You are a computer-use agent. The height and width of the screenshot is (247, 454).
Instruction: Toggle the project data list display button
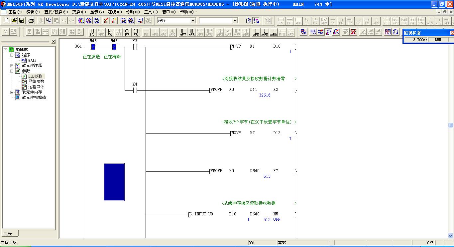pos(256,21)
